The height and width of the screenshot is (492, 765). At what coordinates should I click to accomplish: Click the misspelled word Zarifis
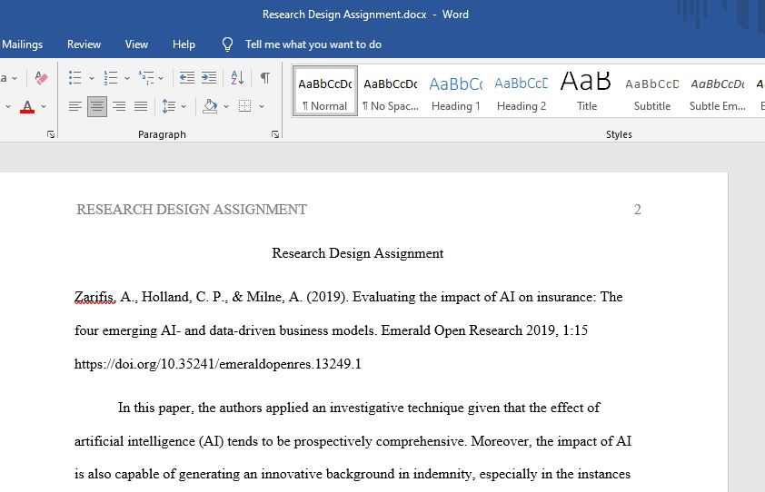pyautogui.click(x=94, y=297)
